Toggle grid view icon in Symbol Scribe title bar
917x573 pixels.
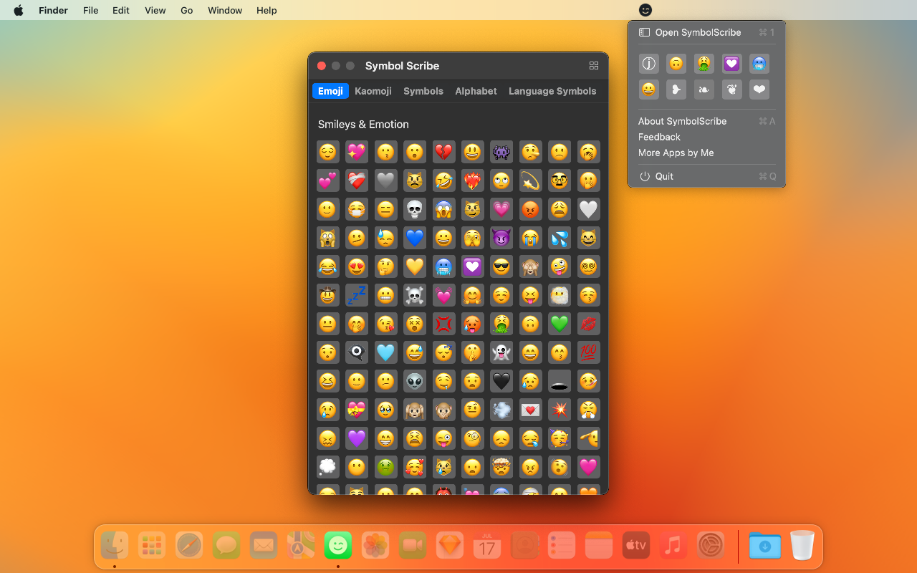pos(594,66)
